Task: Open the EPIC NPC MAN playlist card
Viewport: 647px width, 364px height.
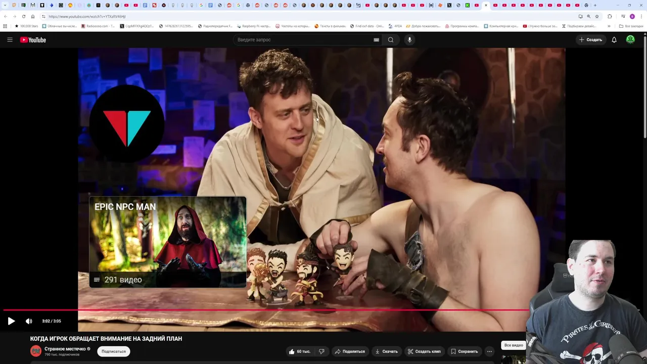Action: [x=168, y=242]
